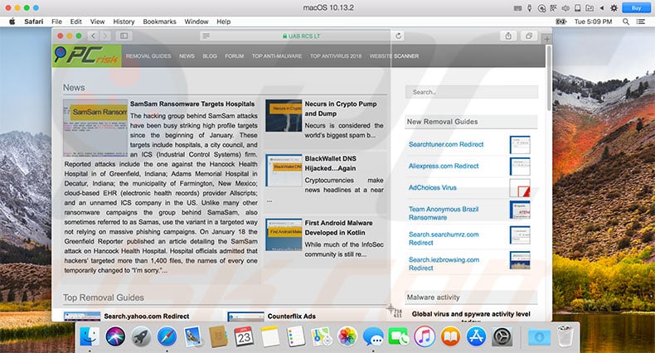Open Contacts book in the dock
The image size is (655, 353).
tap(219, 336)
